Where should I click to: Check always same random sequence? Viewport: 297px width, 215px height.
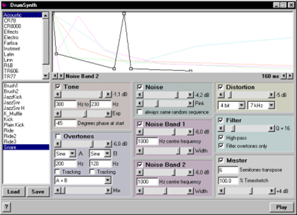(140, 112)
